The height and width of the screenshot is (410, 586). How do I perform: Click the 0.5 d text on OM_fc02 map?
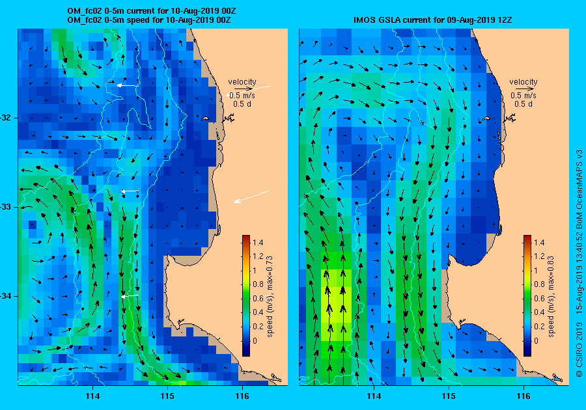(242, 104)
